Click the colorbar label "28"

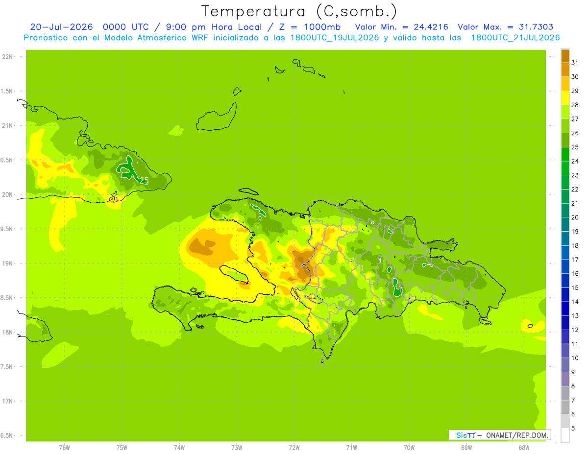click(575, 105)
